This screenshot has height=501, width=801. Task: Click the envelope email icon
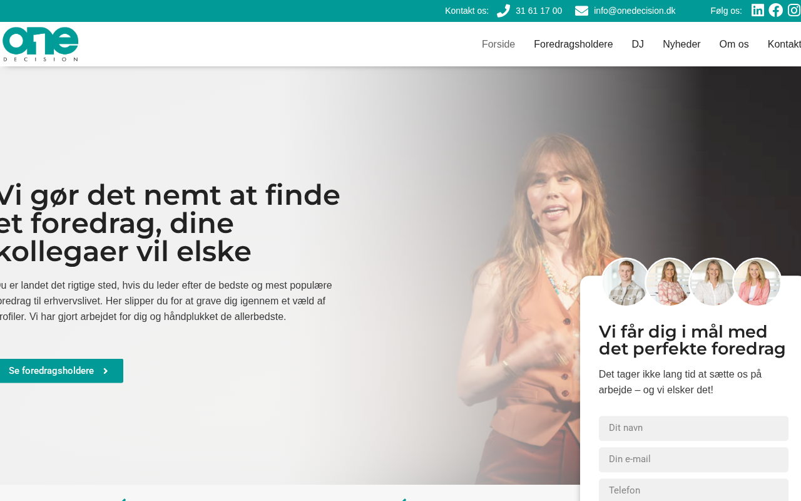581,11
